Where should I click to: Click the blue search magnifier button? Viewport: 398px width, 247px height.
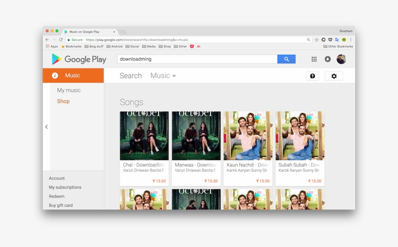[286, 59]
